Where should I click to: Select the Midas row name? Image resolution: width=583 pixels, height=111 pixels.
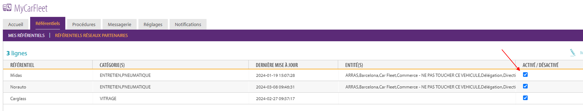(x=16, y=75)
